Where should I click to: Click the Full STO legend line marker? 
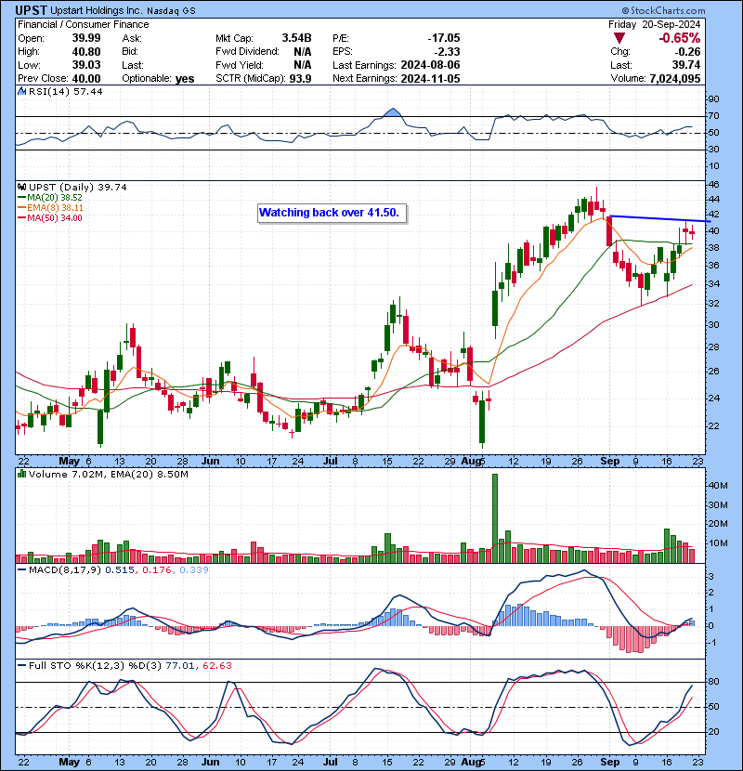(21, 665)
